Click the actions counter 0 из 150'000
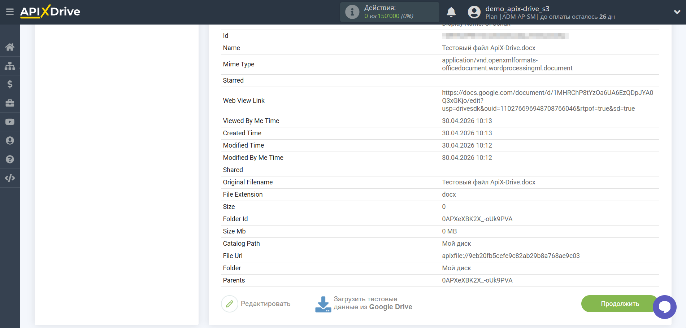686x328 pixels. pos(388,16)
